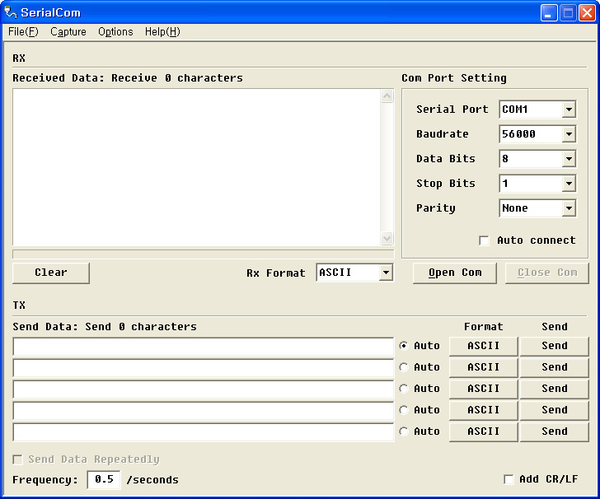Click the third row Send button

[554, 389]
